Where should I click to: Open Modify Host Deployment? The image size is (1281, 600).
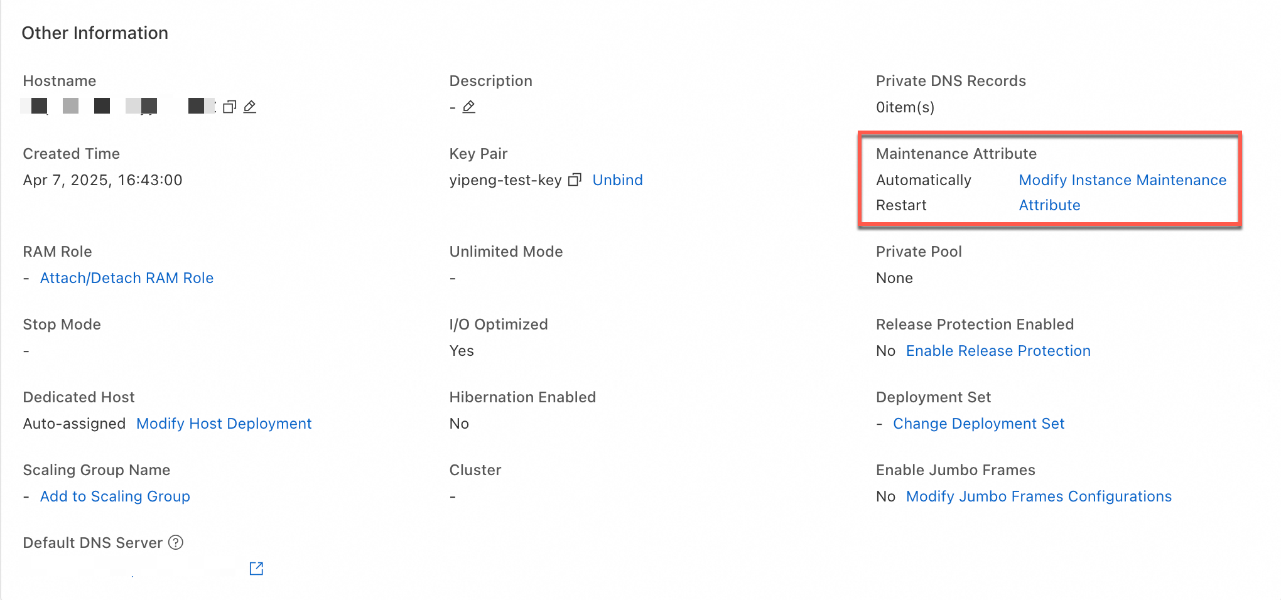tap(224, 424)
